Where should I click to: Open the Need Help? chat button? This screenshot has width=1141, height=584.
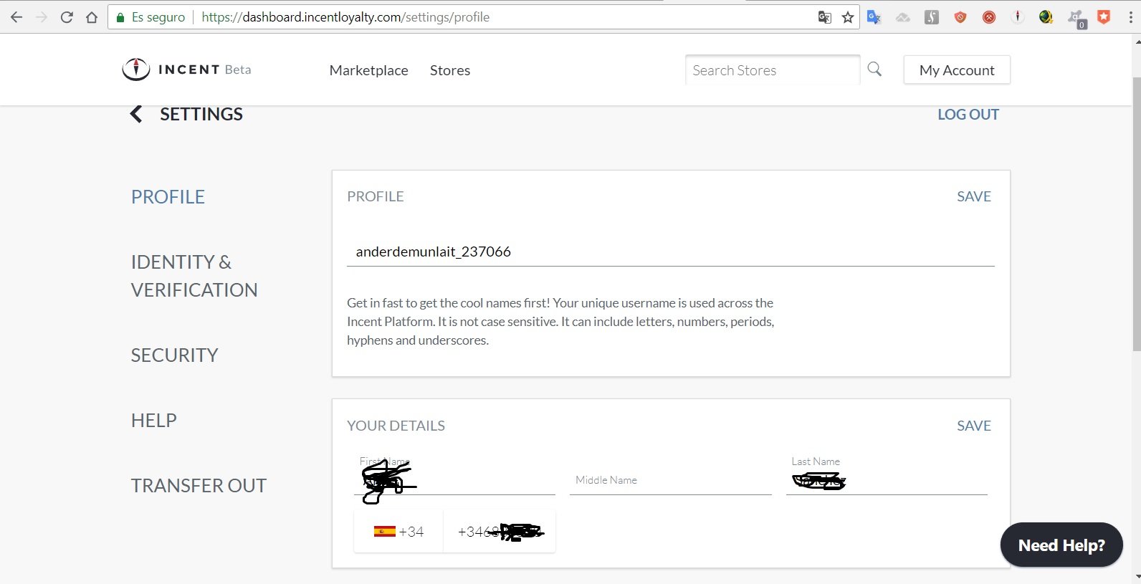point(1061,545)
